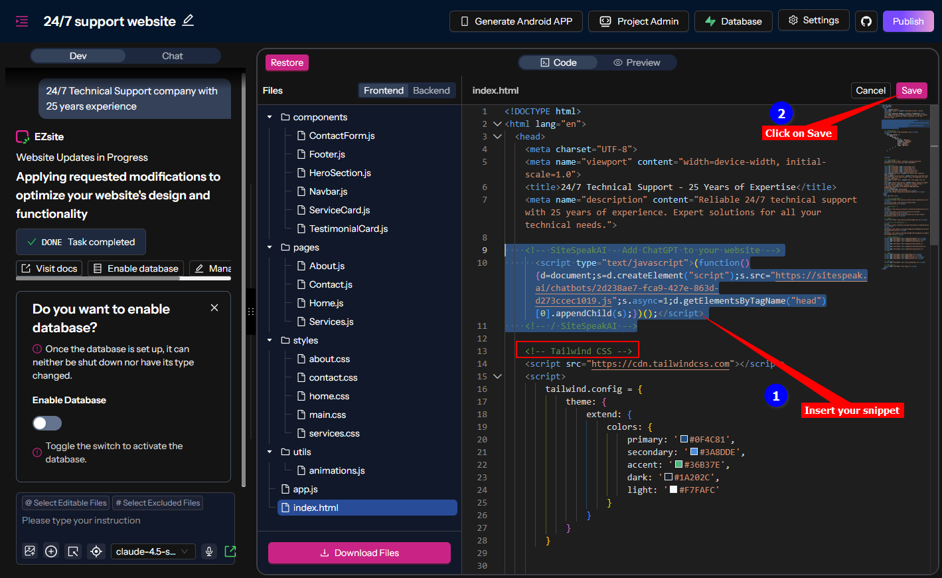The image size is (942, 578).
Task: Click the microphone voice input icon
Action: (209, 551)
